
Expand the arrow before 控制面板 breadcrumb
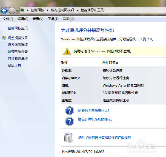[x=28, y=10]
